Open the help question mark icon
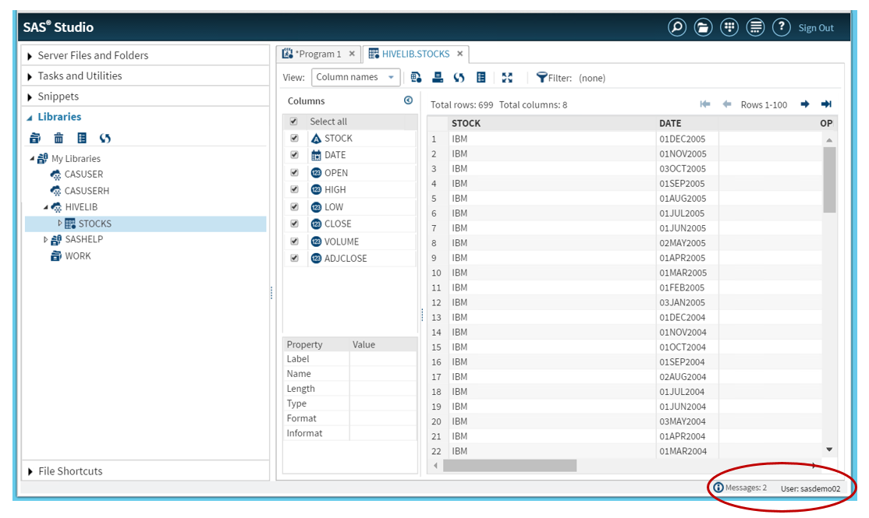The height and width of the screenshot is (518, 869). tap(781, 27)
